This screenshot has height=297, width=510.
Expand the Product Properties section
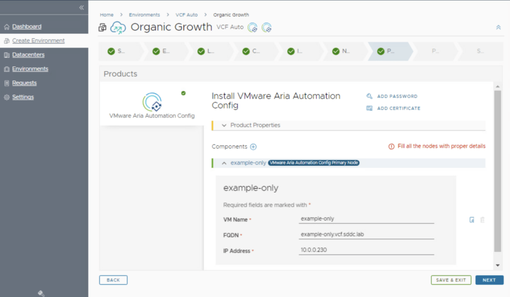[224, 125]
